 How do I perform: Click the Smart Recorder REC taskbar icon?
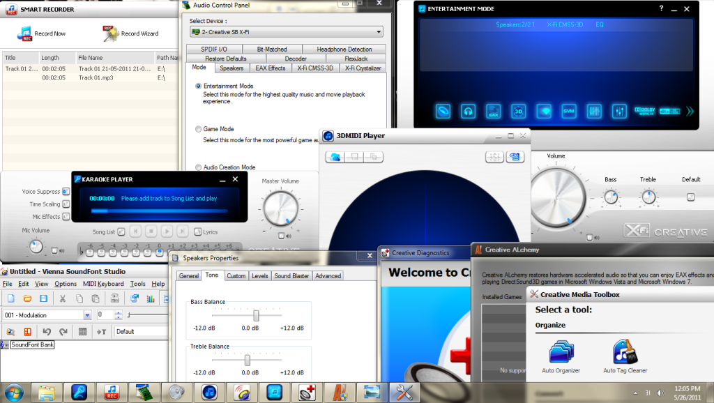pyautogui.click(x=112, y=393)
